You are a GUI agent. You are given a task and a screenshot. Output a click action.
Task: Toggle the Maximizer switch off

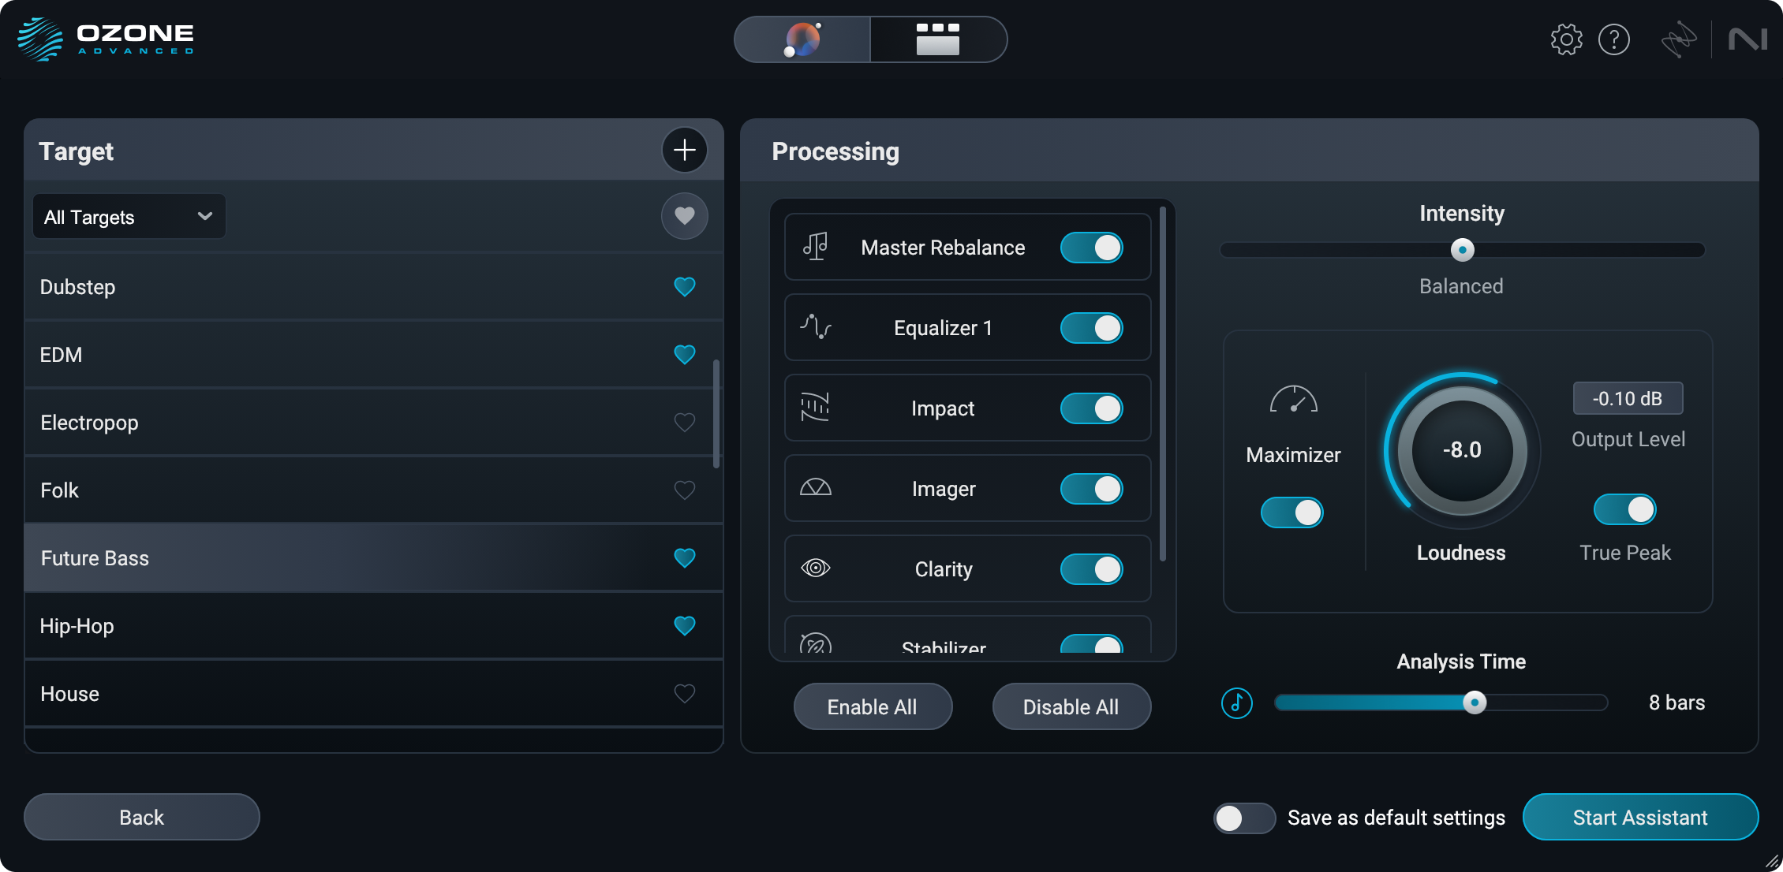(1291, 512)
